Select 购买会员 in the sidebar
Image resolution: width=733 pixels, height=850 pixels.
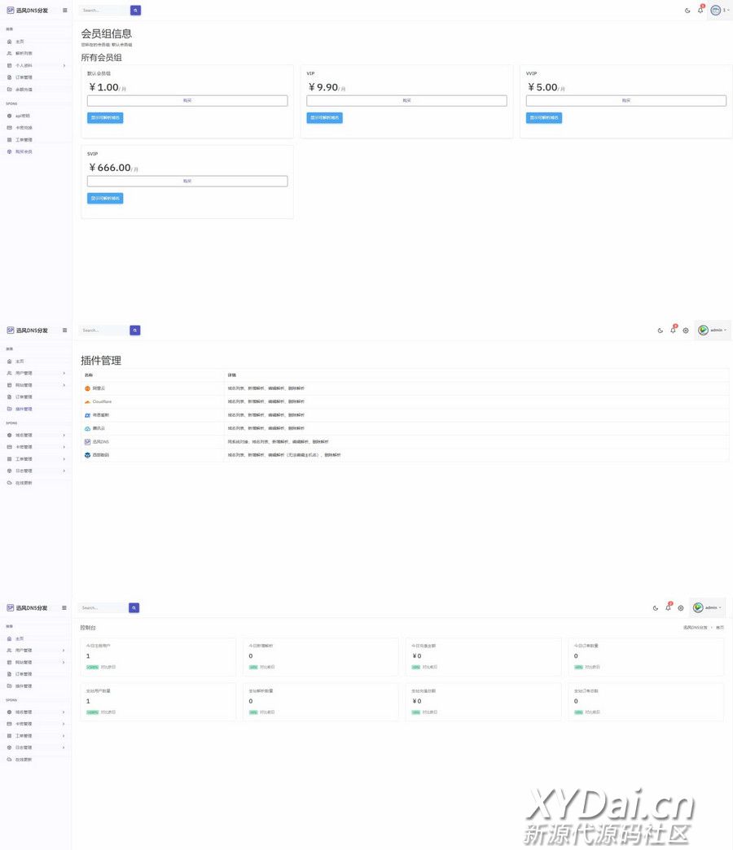point(24,151)
